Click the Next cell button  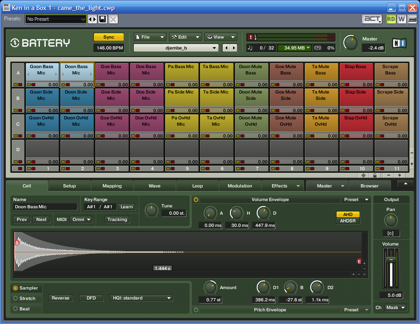pyautogui.click(x=41, y=220)
